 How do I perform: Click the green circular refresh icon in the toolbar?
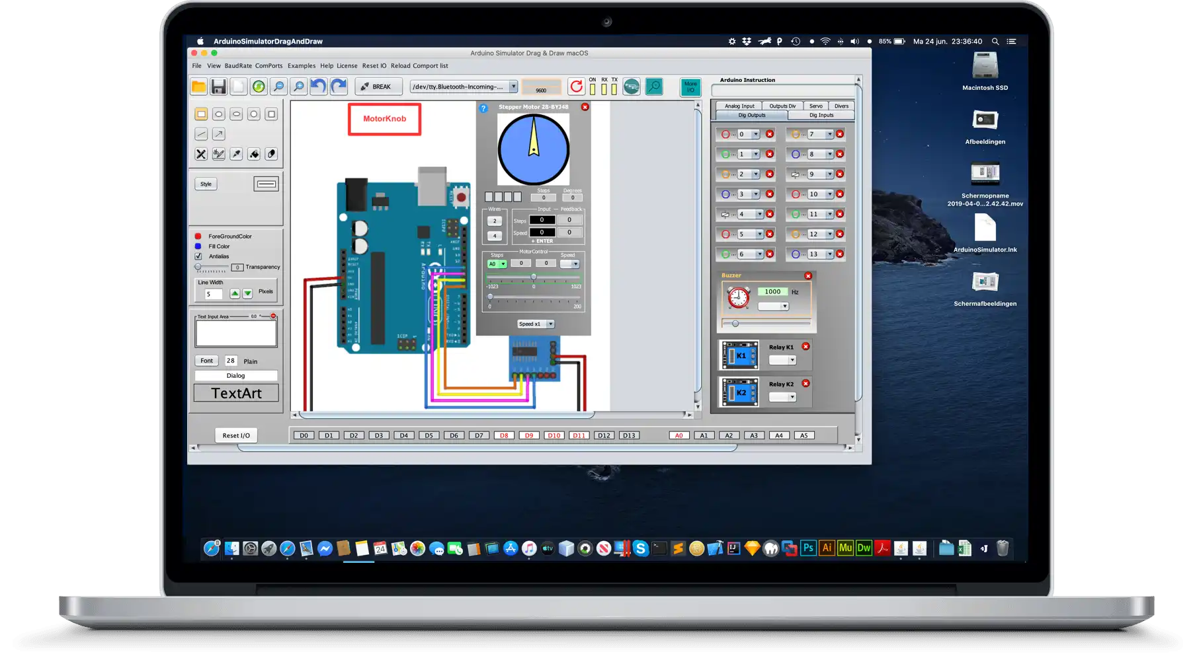pos(259,87)
